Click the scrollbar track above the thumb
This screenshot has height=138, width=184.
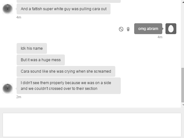pyautogui.click(x=183, y=35)
